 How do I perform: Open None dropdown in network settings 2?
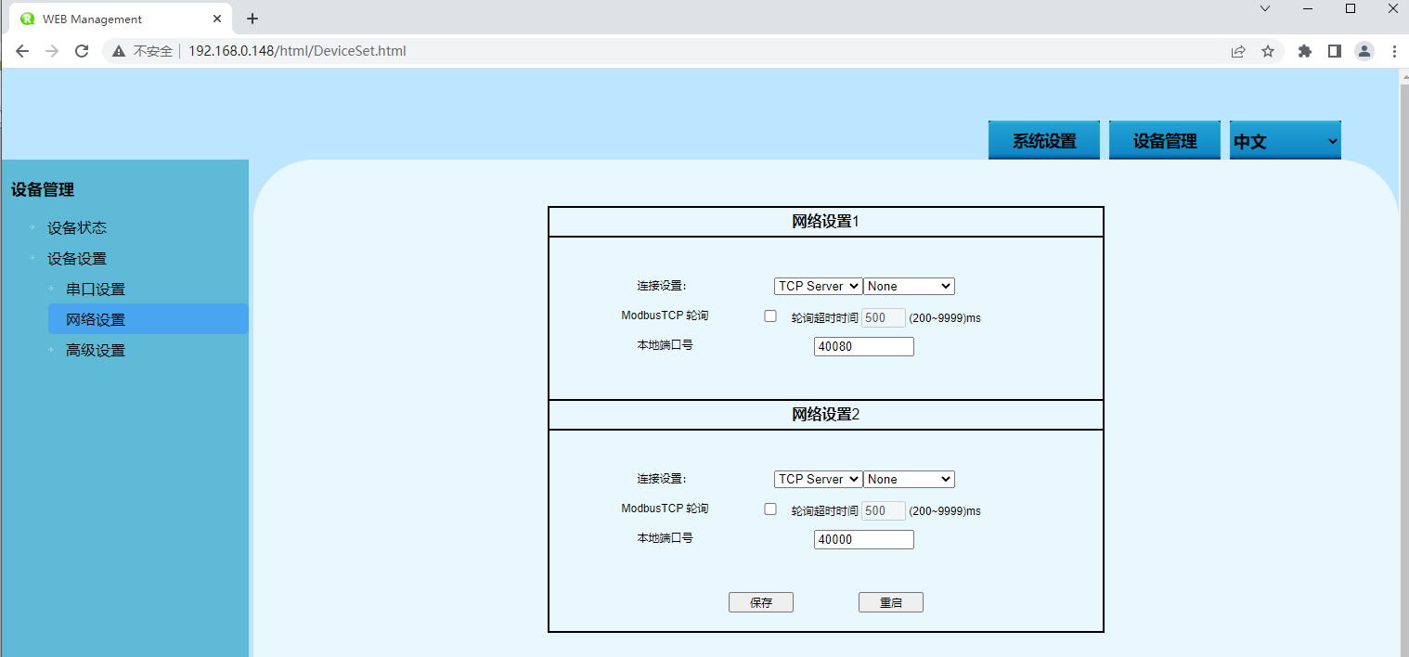click(909, 480)
